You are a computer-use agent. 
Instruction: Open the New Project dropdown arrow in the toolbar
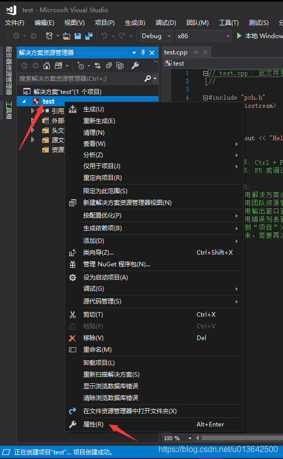tap(57, 36)
